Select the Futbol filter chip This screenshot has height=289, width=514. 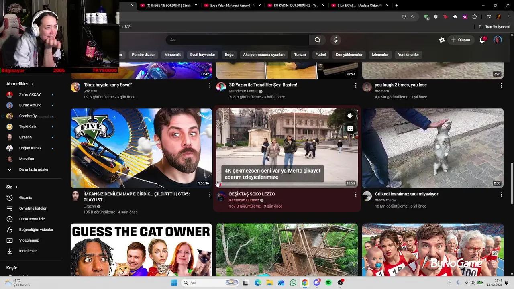coord(321,55)
